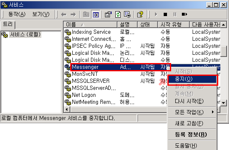Screen dimensions: 229x150
Task: Click 시작됨 status of IPSEC Policy row
Action: [147, 46]
